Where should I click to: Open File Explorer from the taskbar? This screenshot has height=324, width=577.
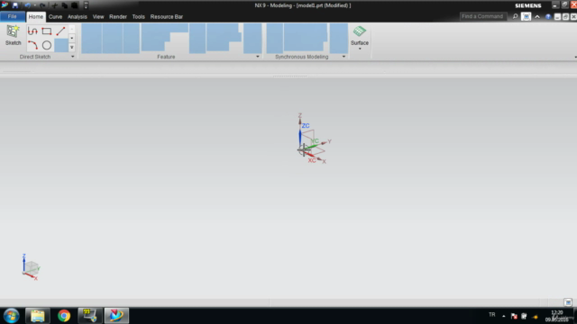pos(38,316)
